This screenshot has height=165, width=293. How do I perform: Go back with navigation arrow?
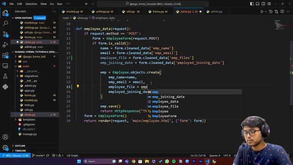point(87,4)
